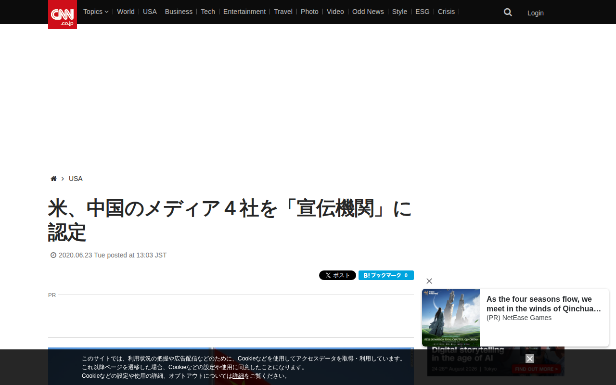Click the CNN.co.jp logo
Image resolution: width=616 pixels, height=385 pixels.
coord(63,14)
